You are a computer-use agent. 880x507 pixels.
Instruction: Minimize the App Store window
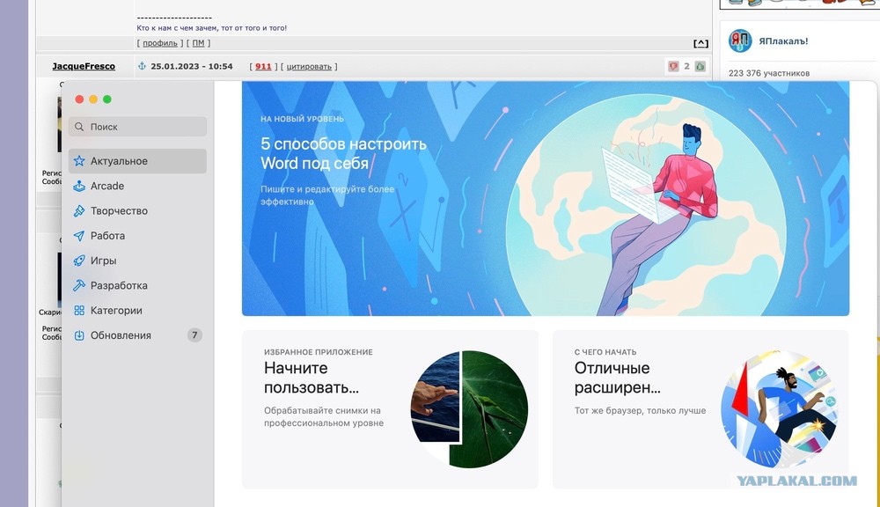click(x=93, y=99)
